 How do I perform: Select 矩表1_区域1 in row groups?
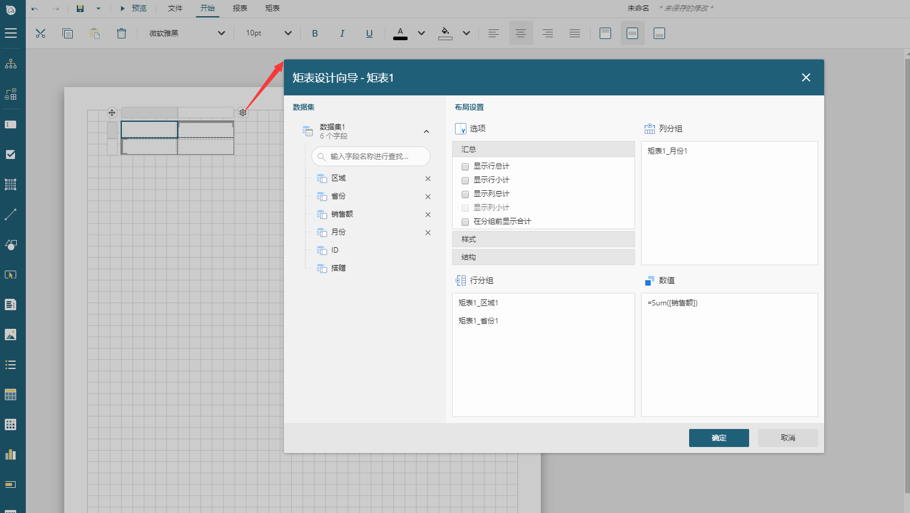478,303
